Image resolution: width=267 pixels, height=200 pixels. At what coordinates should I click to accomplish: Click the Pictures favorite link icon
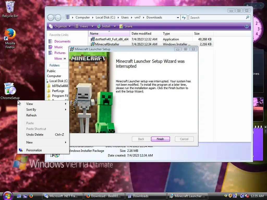pyautogui.click(x=50, y=53)
